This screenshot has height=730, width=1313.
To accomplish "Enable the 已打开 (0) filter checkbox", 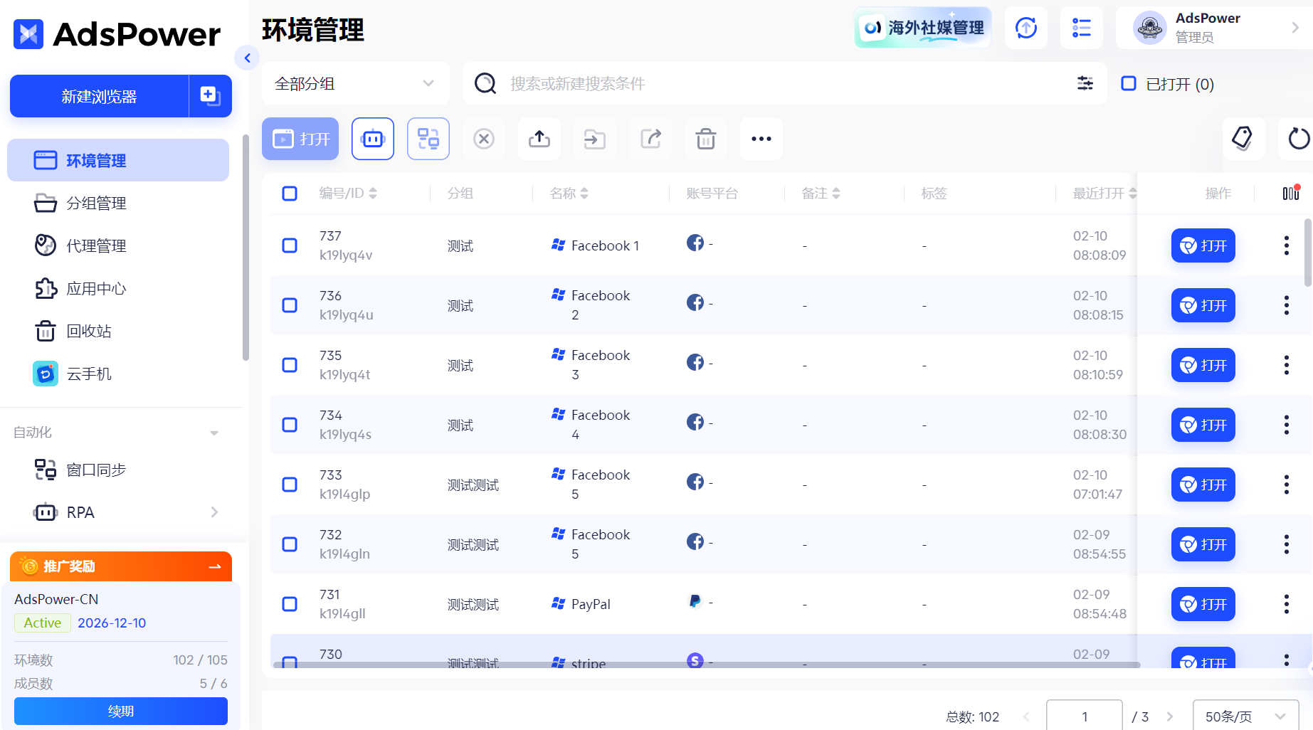I will [x=1128, y=83].
